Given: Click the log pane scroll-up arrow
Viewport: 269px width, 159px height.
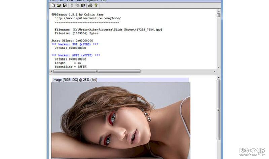Looking at the screenshot, I should tap(218, 11).
